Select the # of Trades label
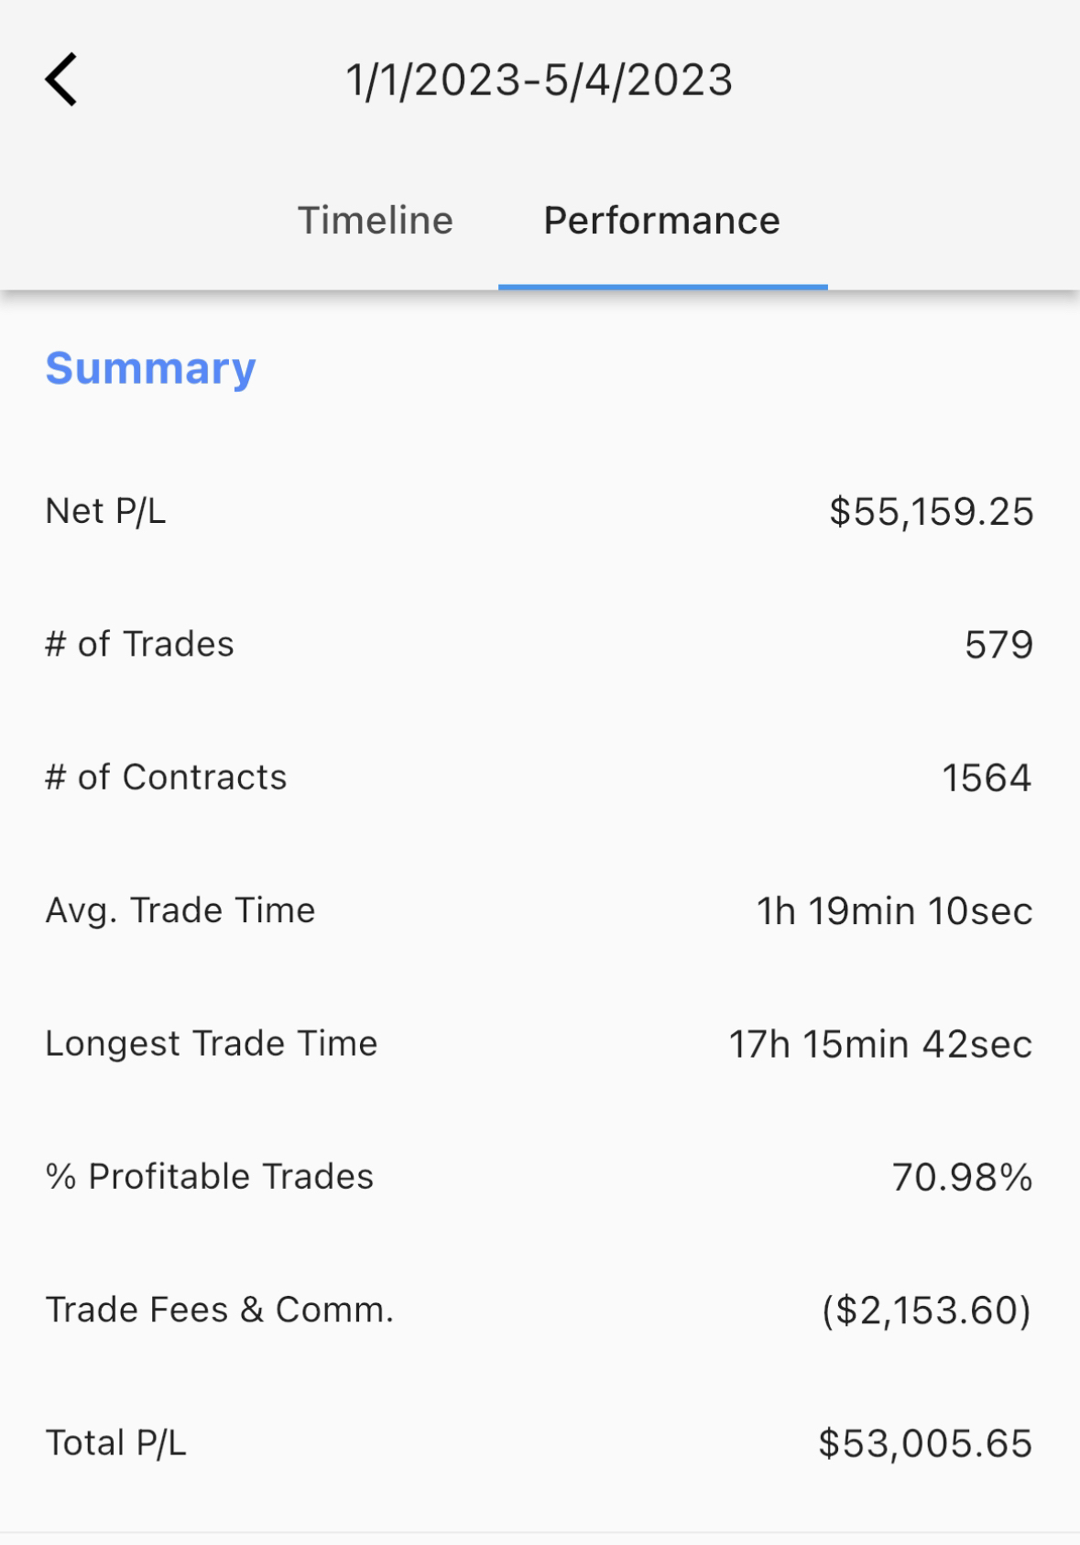The height and width of the screenshot is (1545, 1080). (139, 644)
